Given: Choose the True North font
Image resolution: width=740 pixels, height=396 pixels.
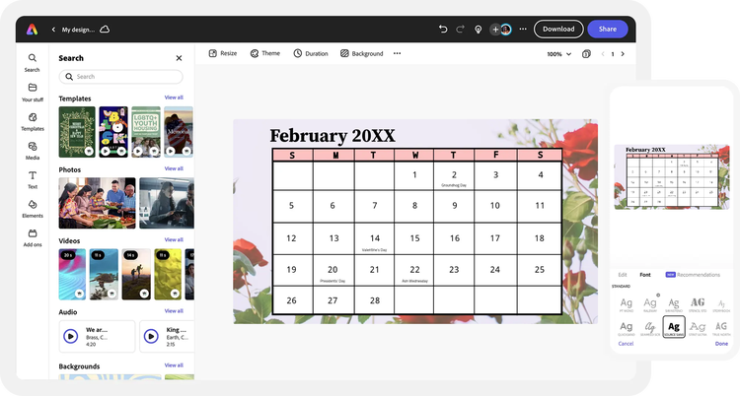Looking at the screenshot, I should click(721, 328).
